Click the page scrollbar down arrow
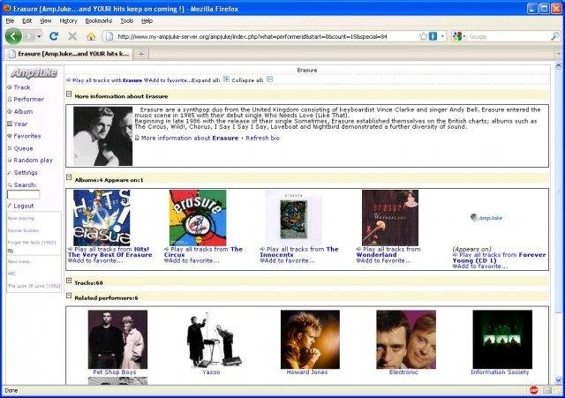 point(558,380)
